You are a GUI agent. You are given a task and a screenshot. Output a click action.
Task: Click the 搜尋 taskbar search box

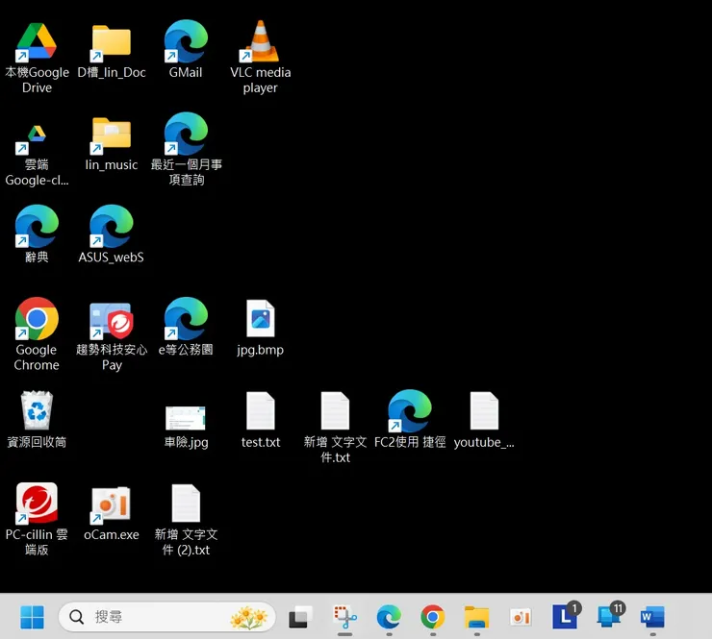pyautogui.click(x=167, y=617)
